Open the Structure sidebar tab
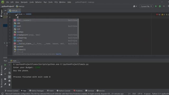The width and height of the screenshot is (169, 95). click(1, 83)
